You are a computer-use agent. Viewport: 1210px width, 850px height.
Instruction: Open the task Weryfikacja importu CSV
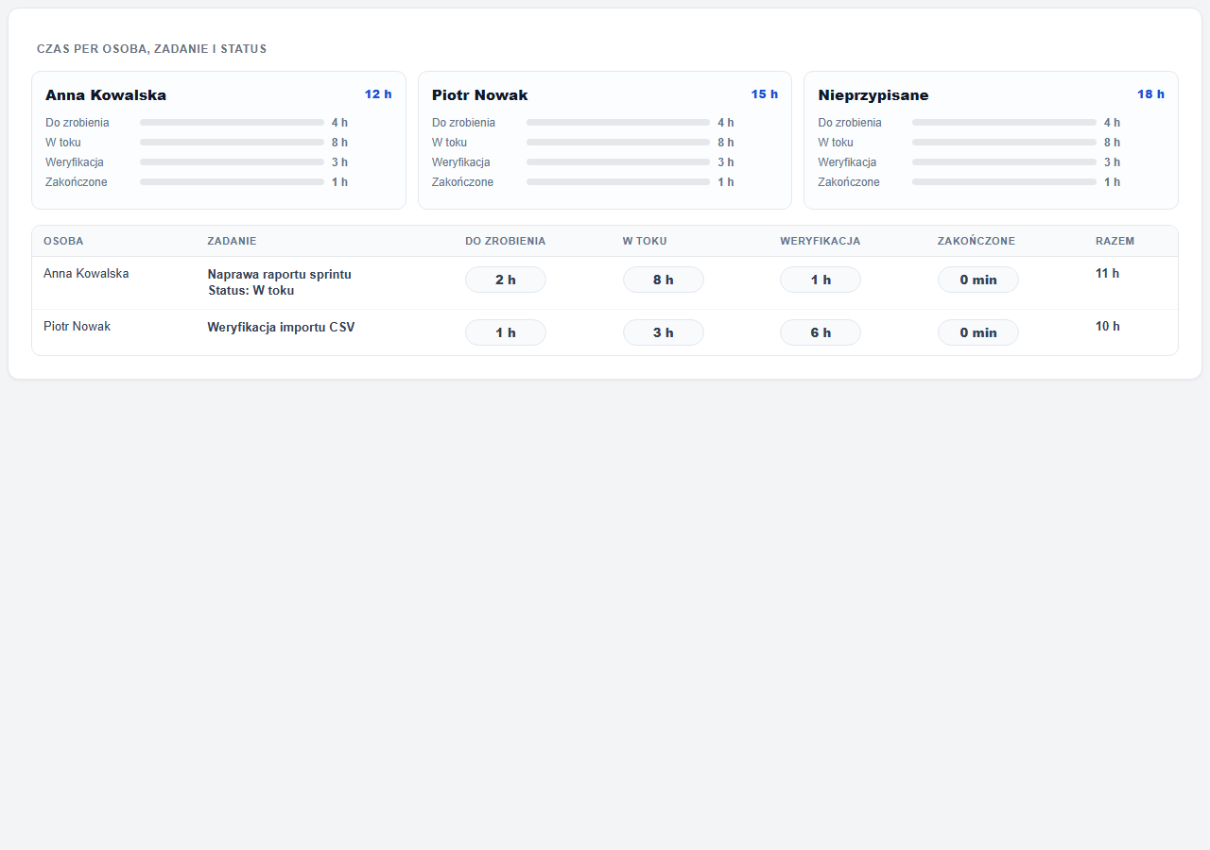coord(282,328)
